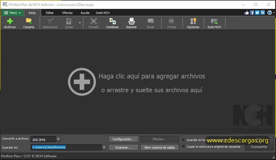Open the Suite NCH tab

pyautogui.click(x=103, y=13)
